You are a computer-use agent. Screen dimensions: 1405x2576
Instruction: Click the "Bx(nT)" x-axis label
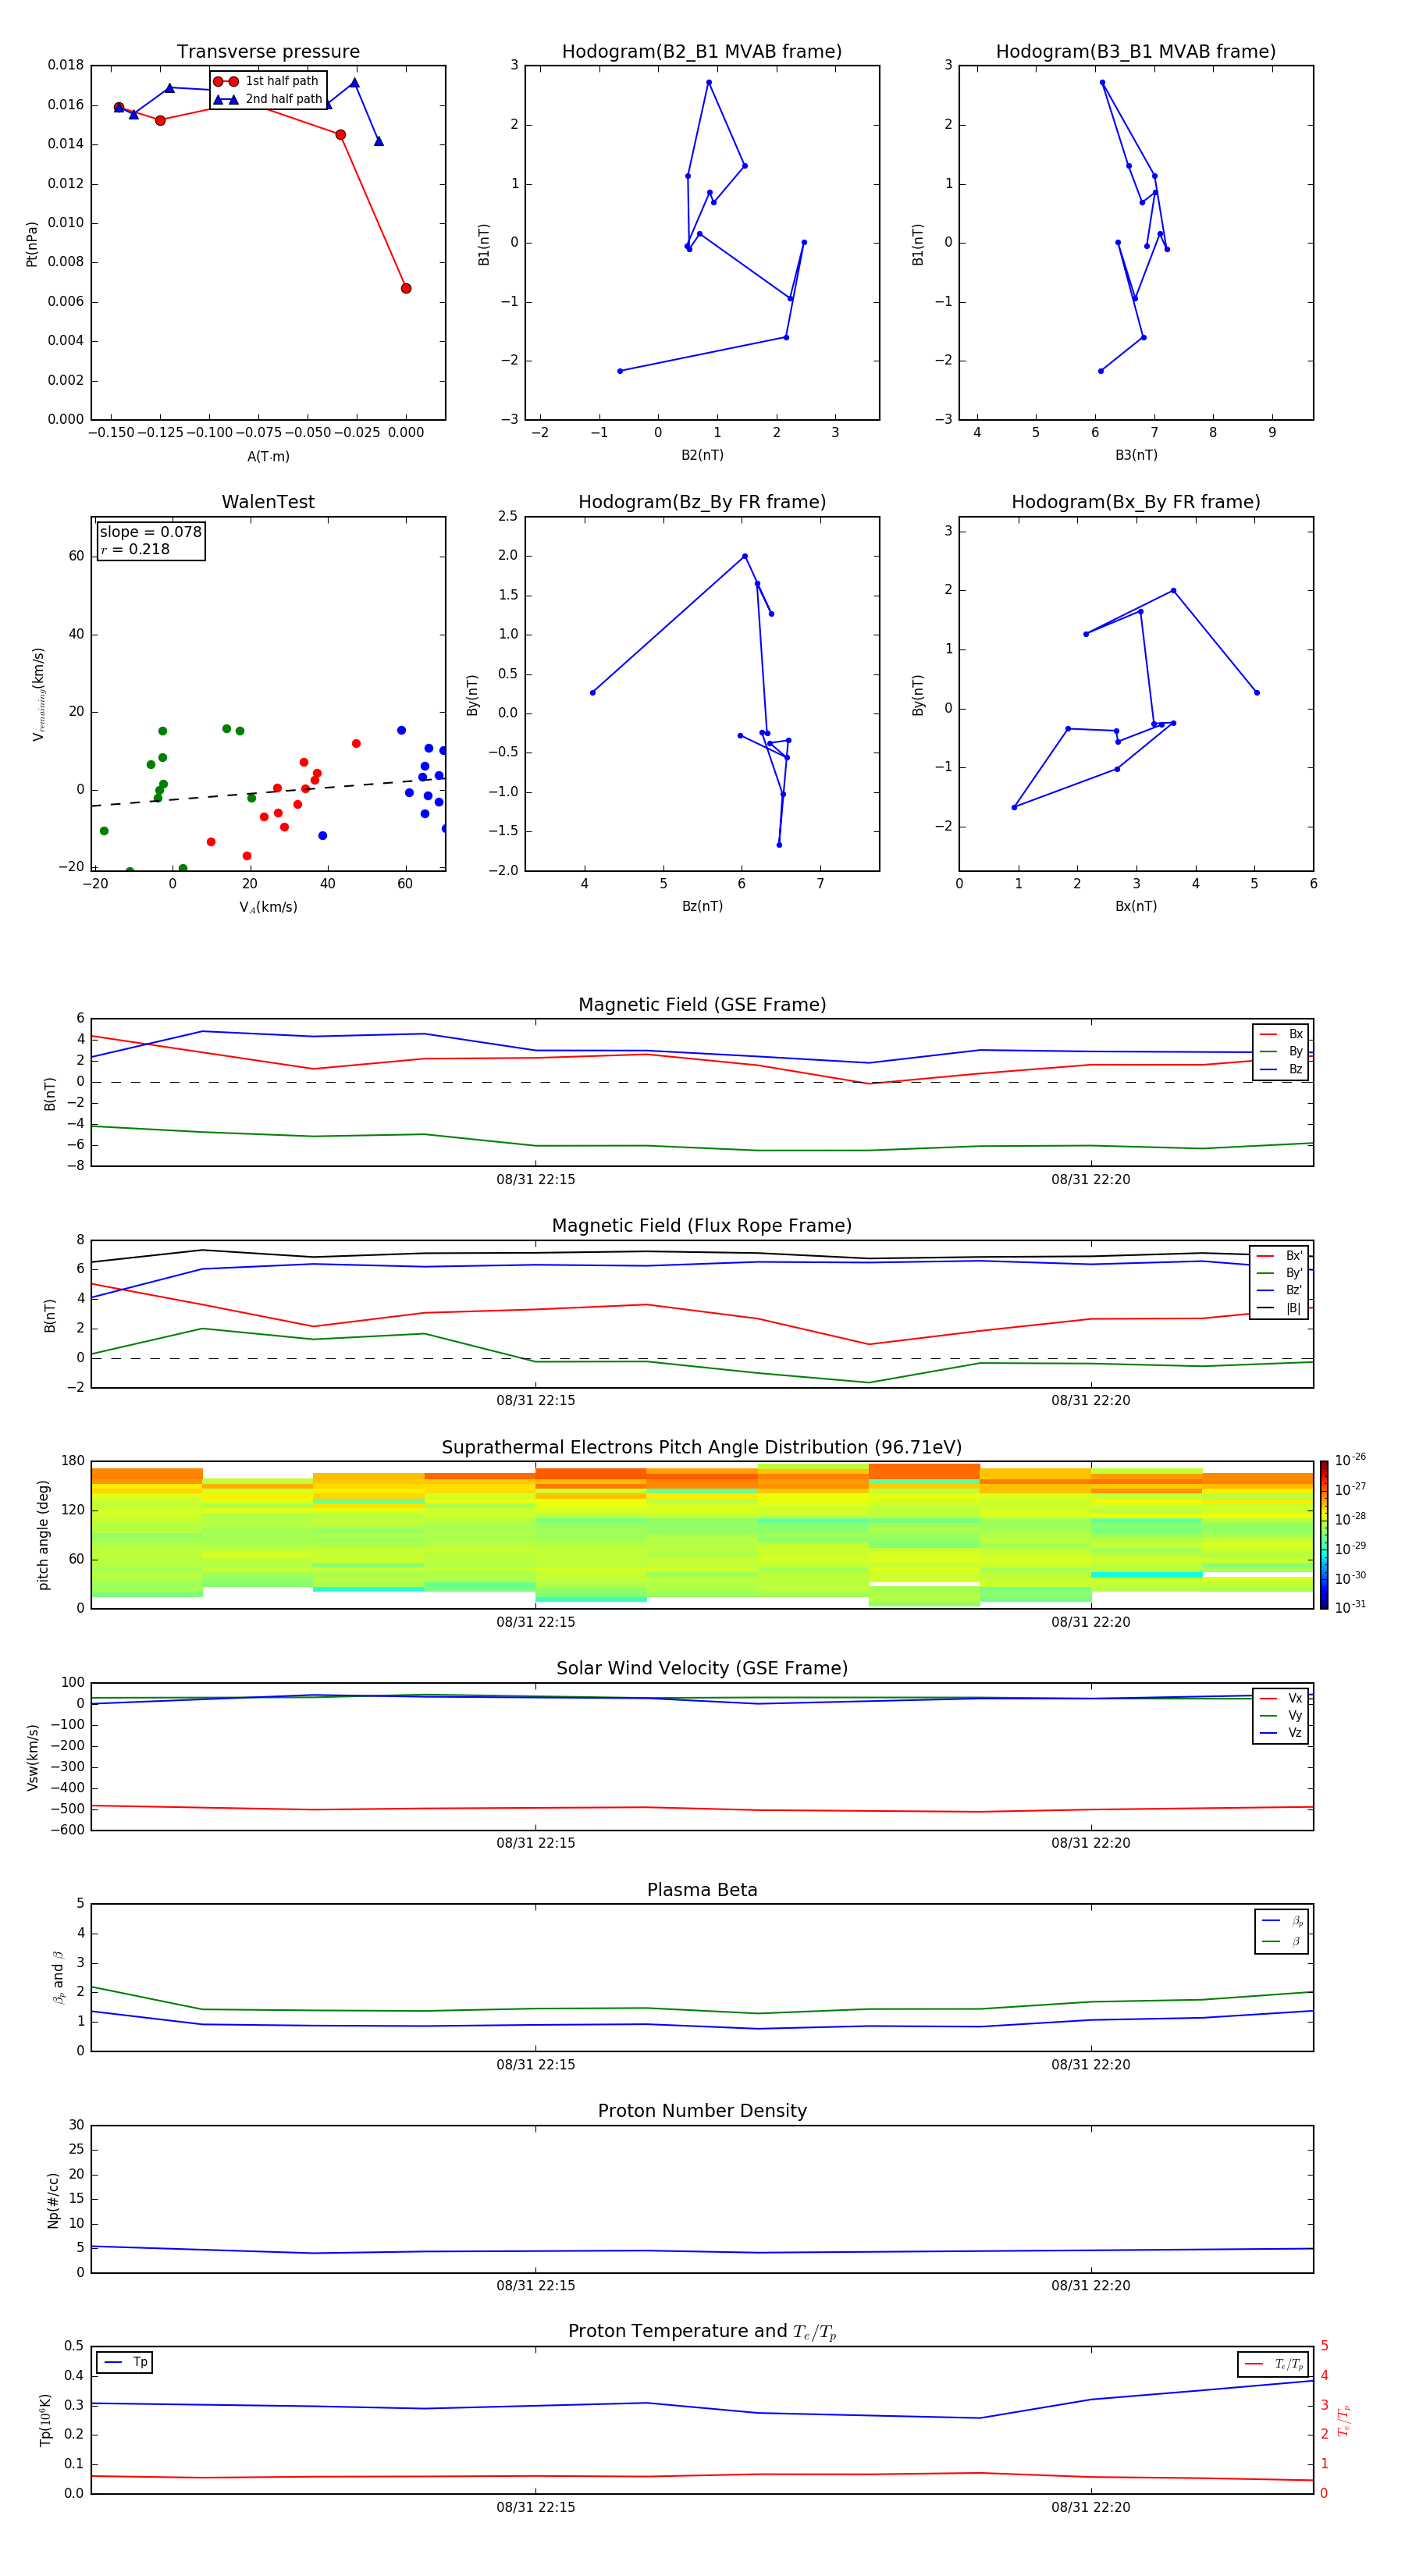pyautogui.click(x=1136, y=906)
